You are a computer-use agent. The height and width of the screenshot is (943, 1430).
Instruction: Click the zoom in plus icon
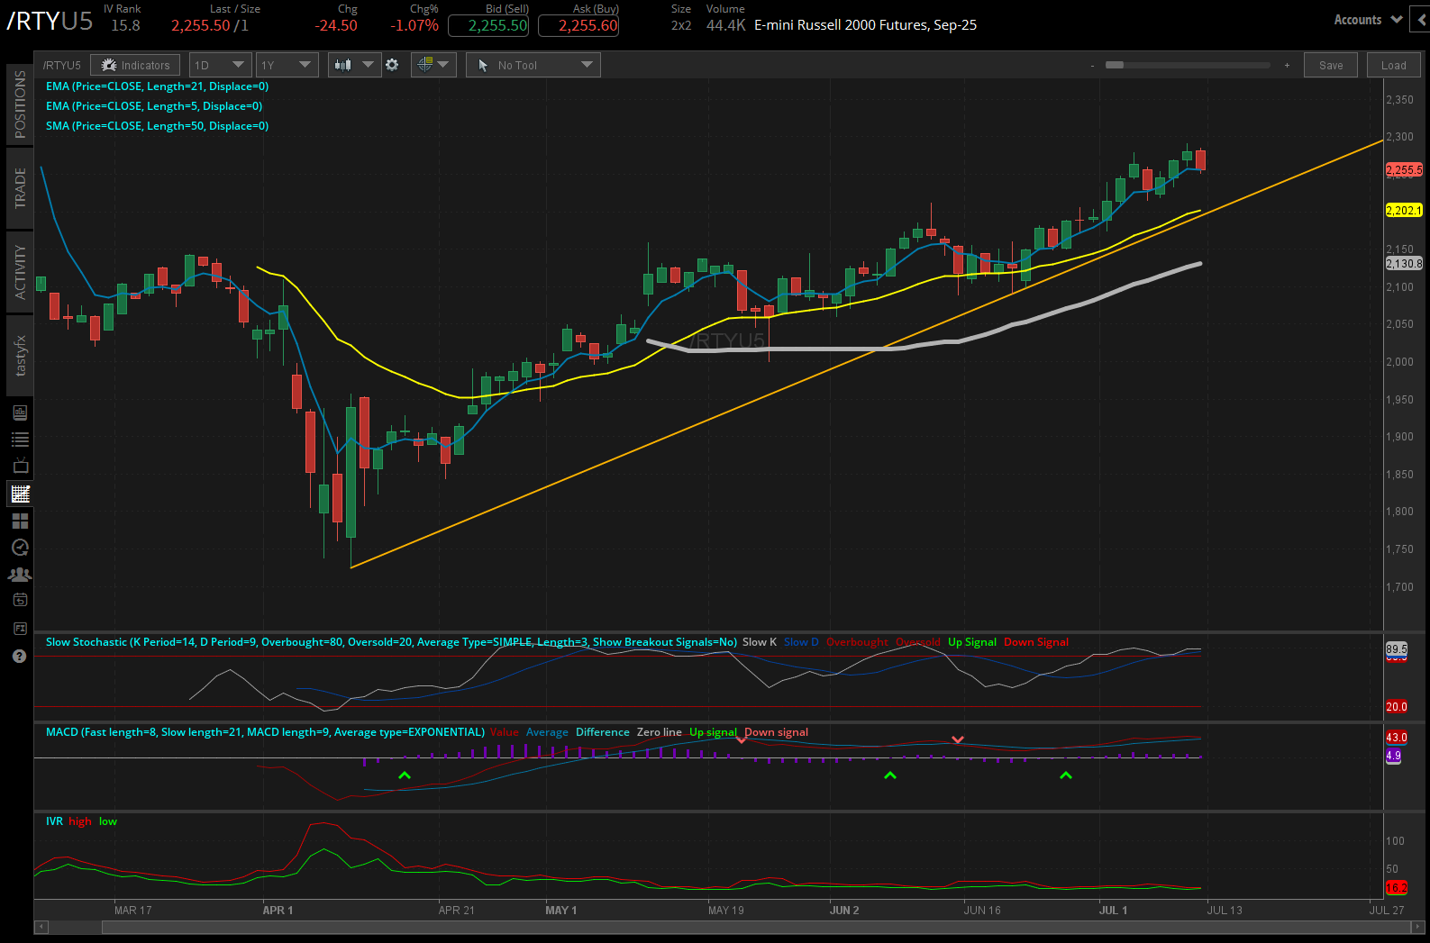[x=1287, y=66]
